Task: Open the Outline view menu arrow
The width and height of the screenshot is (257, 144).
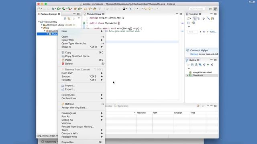Action: [189, 68]
